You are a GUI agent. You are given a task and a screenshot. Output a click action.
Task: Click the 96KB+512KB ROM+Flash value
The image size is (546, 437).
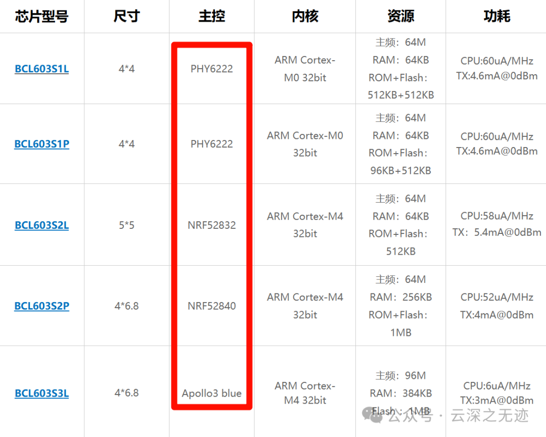coord(401,170)
